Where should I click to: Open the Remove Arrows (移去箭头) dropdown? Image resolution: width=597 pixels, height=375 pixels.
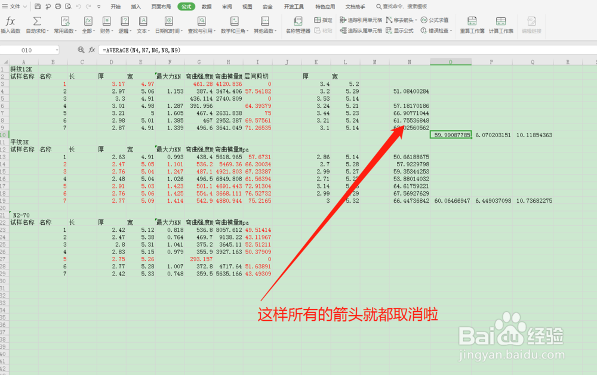pos(416,20)
